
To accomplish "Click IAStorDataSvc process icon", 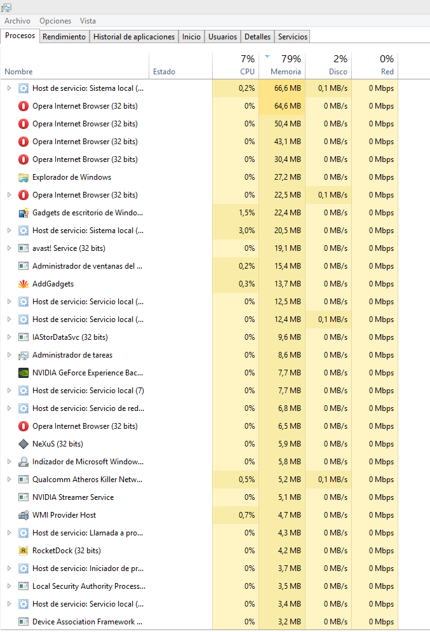I will point(24,337).
